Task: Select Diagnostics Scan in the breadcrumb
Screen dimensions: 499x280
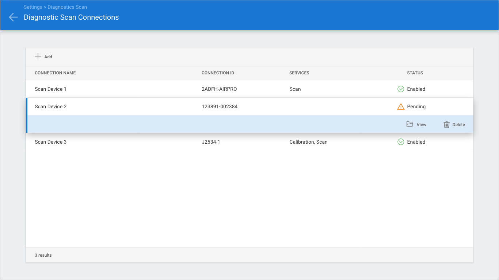Action: click(67, 7)
